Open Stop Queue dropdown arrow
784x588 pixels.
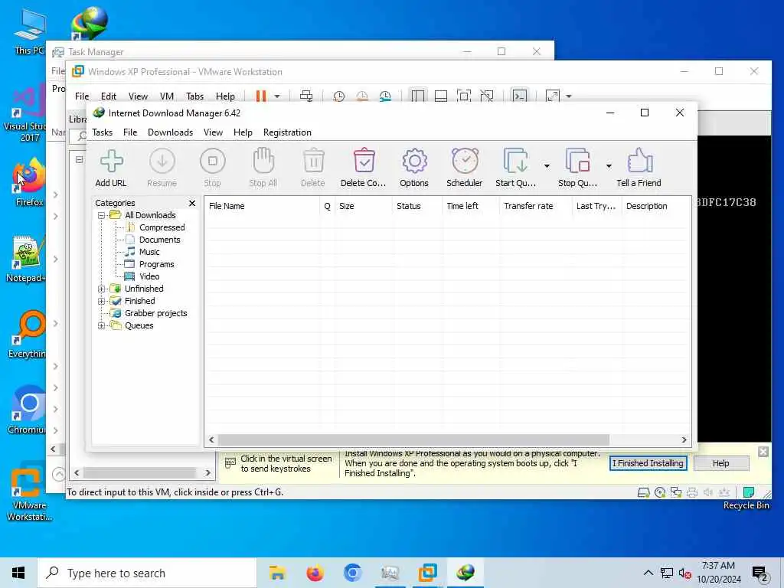point(609,166)
